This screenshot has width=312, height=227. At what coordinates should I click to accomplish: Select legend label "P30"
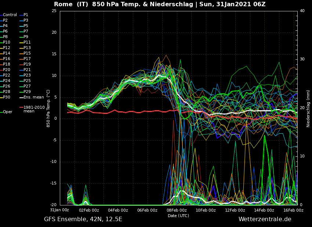(x=6, y=97)
